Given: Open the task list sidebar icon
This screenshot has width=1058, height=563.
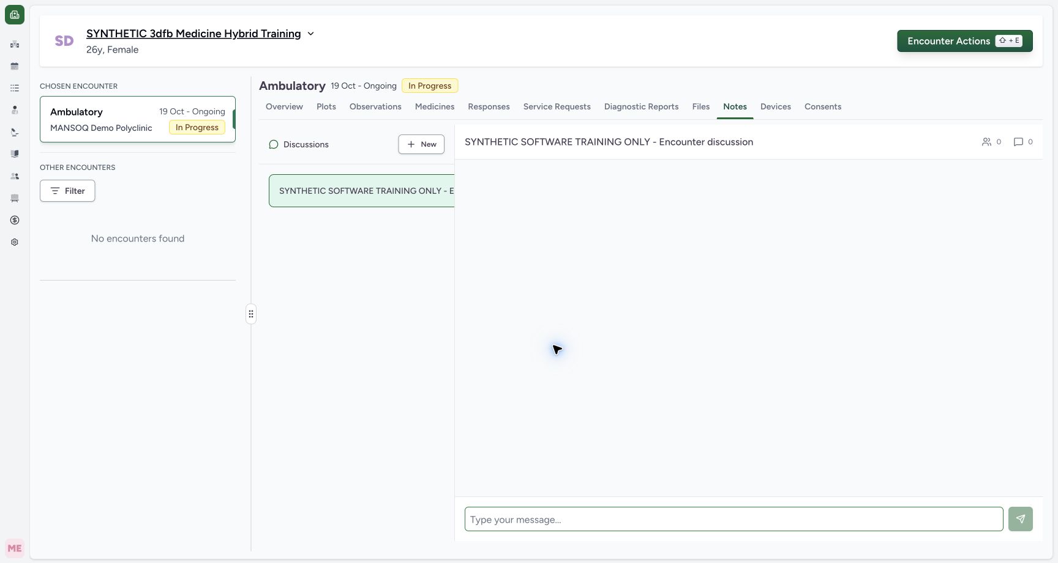Looking at the screenshot, I should pyautogui.click(x=15, y=88).
